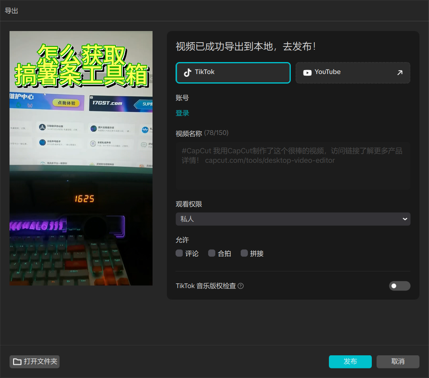Click the YouTube logo icon
This screenshot has height=378, width=429.
pyautogui.click(x=307, y=72)
